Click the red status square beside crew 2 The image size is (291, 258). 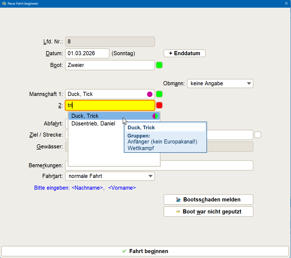click(x=159, y=105)
